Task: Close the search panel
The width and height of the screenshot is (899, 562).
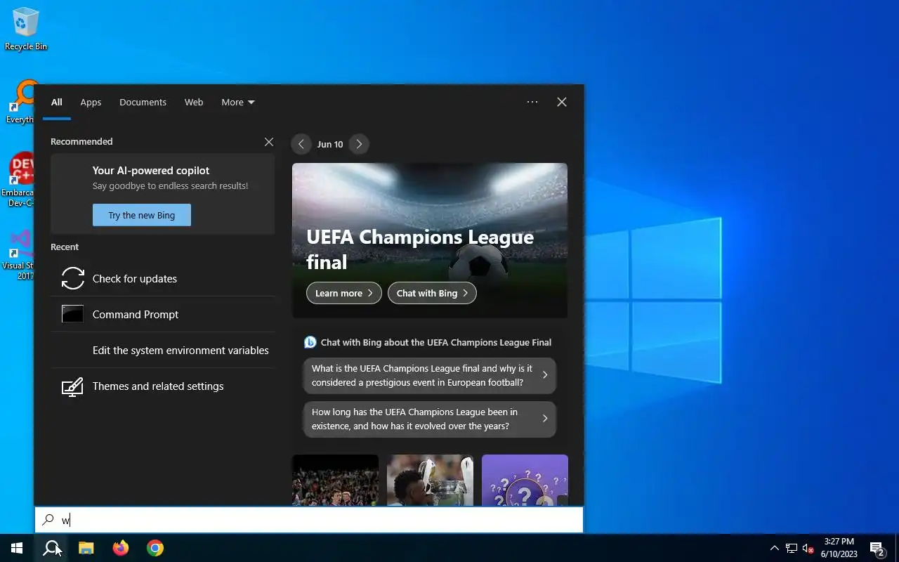Action: coord(562,102)
